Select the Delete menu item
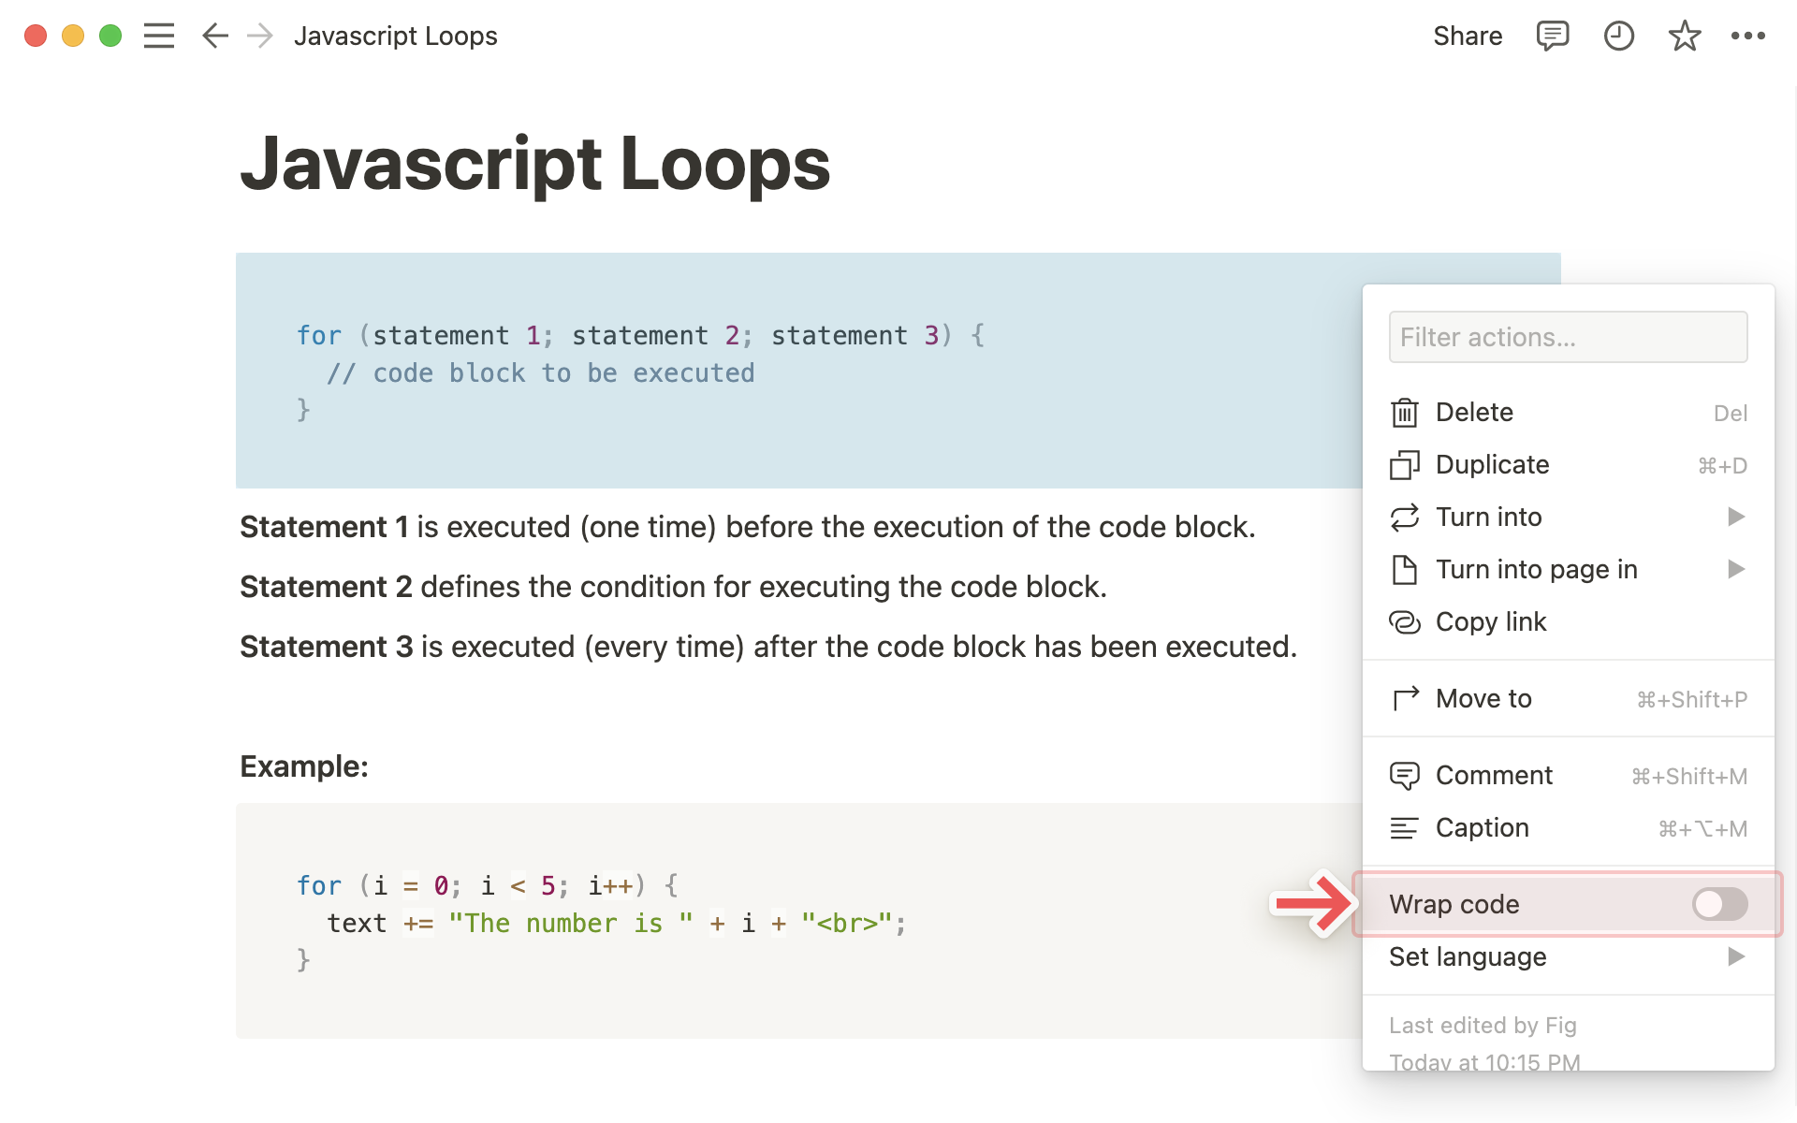This screenshot has height=1123, width=1797. [1473, 412]
